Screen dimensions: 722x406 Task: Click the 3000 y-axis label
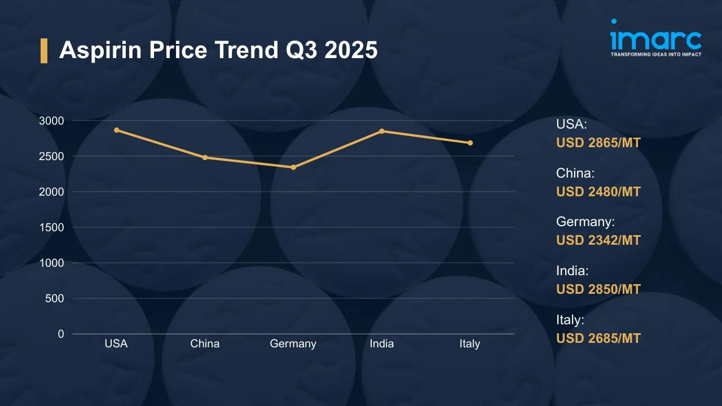point(51,121)
